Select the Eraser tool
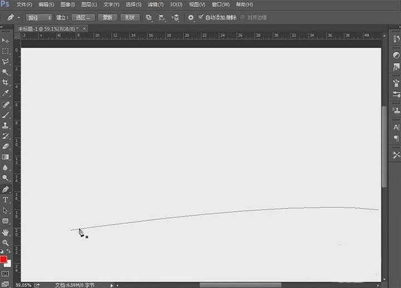This screenshot has height=288, width=401. pos(6,146)
